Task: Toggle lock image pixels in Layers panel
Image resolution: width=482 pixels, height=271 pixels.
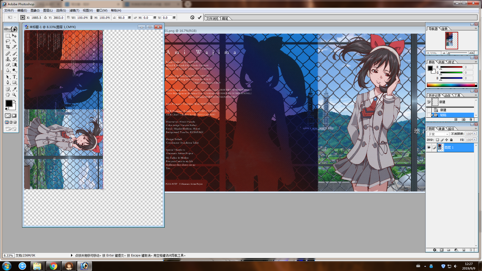Action: pyautogui.click(x=442, y=140)
